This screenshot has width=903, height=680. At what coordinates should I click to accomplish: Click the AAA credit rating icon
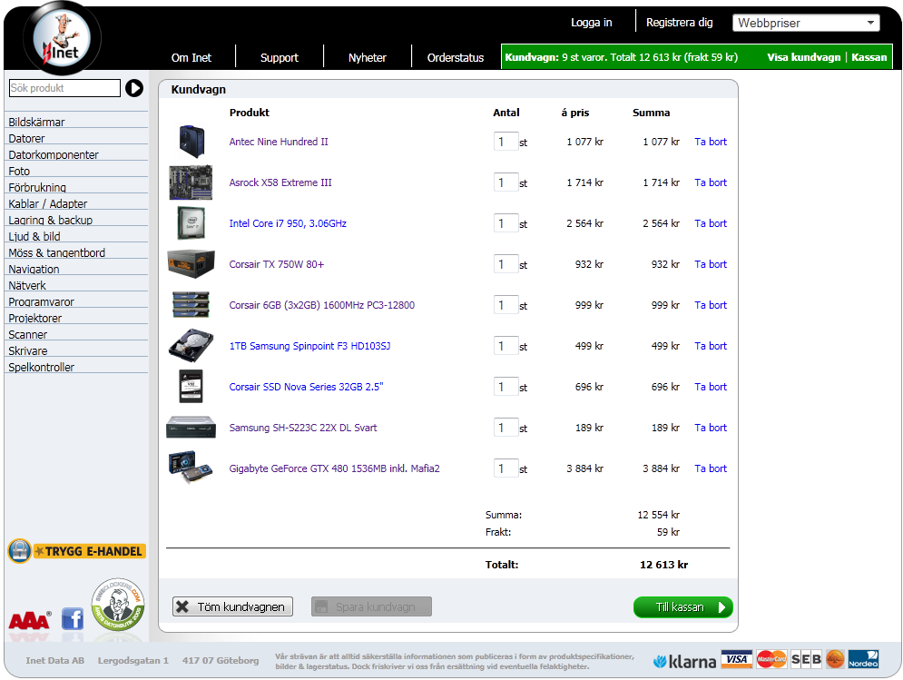[x=28, y=621]
